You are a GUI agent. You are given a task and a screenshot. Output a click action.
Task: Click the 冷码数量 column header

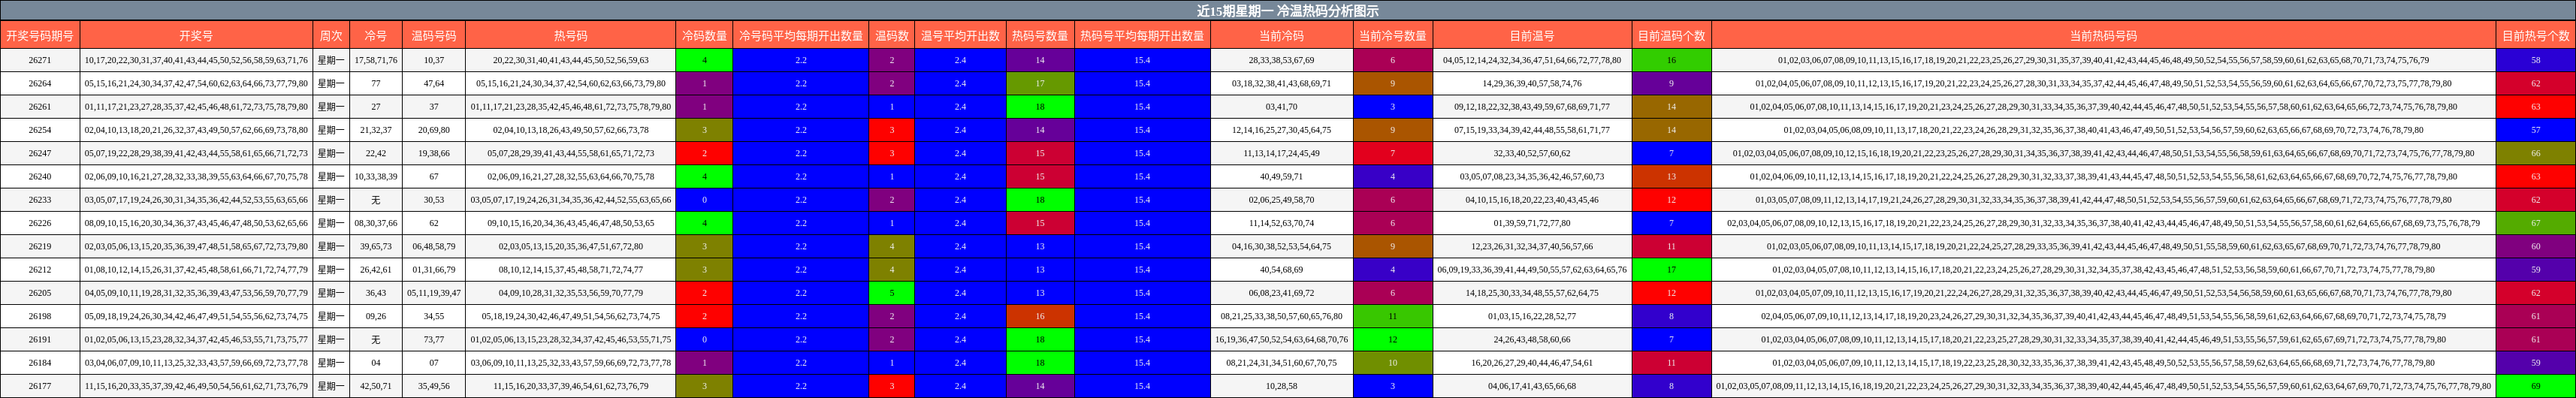coord(705,36)
